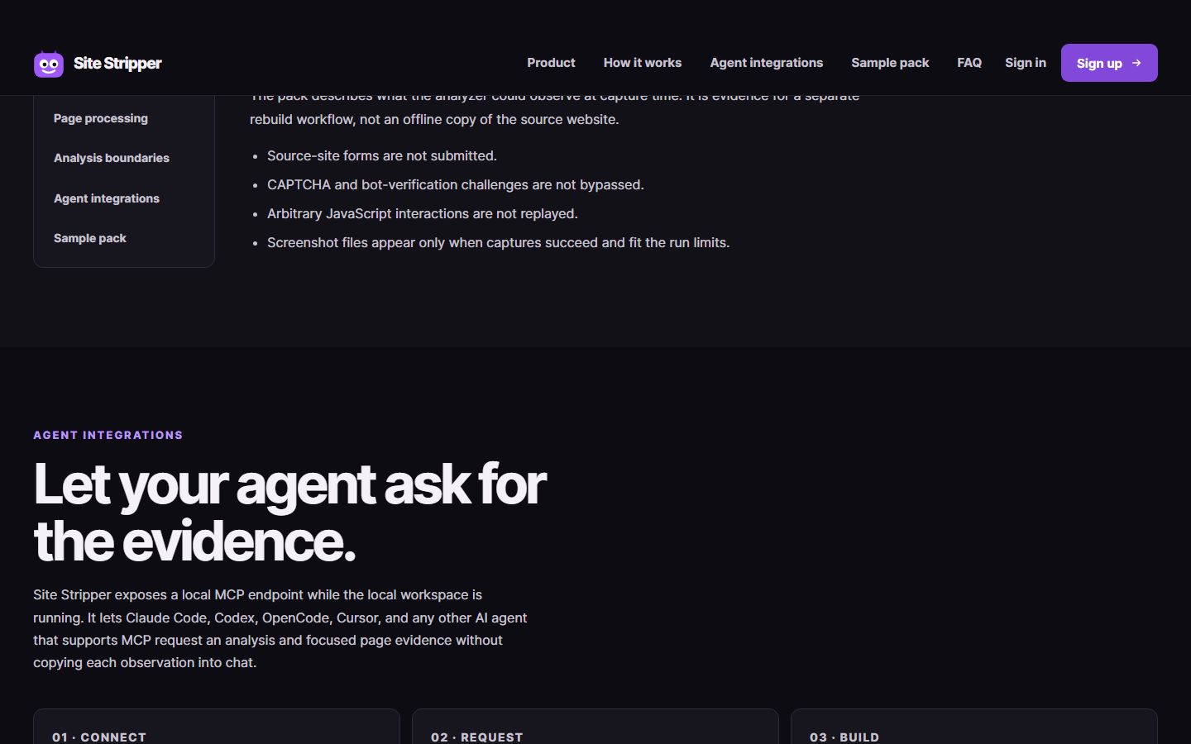The height and width of the screenshot is (744, 1191).
Task: Open the Product nav item
Action: (x=551, y=63)
